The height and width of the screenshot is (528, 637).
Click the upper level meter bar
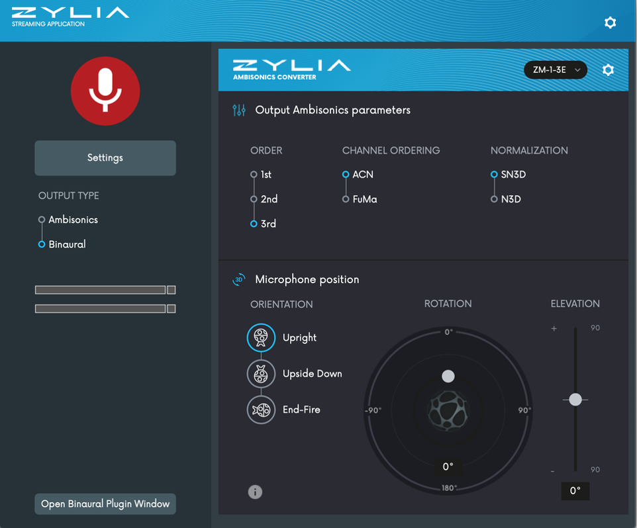coord(101,290)
